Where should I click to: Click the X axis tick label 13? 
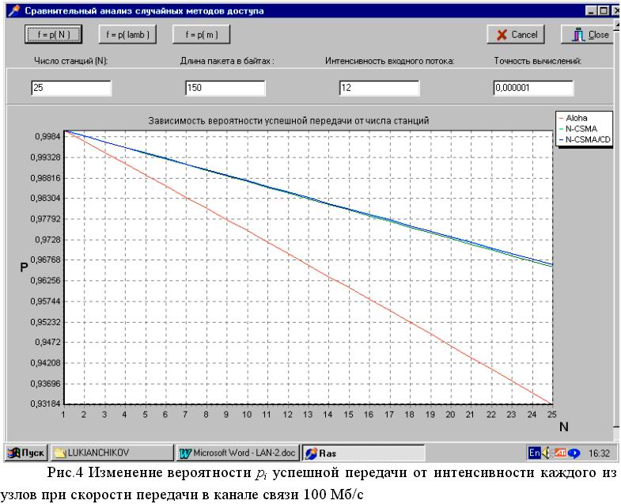tap(307, 415)
